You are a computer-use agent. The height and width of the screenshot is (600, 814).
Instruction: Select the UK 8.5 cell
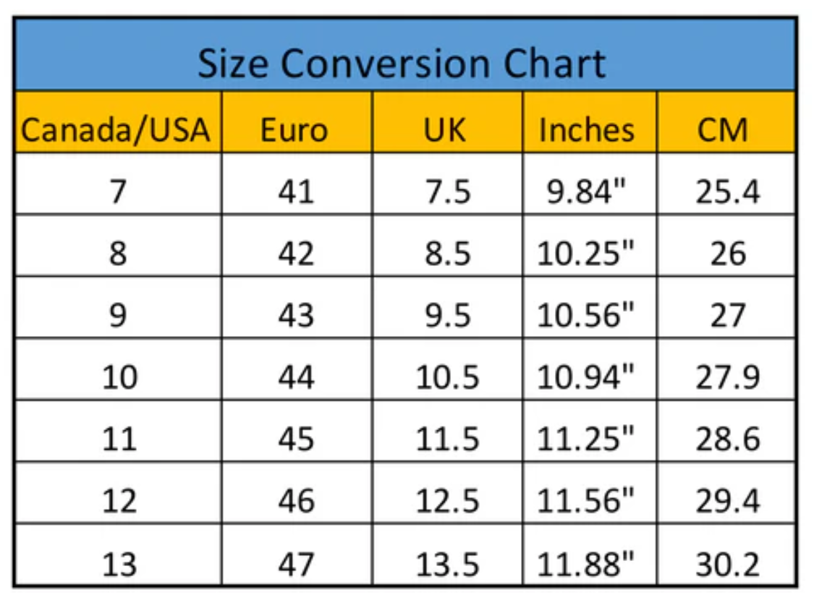[447, 246]
